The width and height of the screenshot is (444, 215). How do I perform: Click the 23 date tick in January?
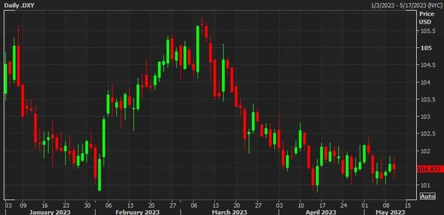point(66,205)
